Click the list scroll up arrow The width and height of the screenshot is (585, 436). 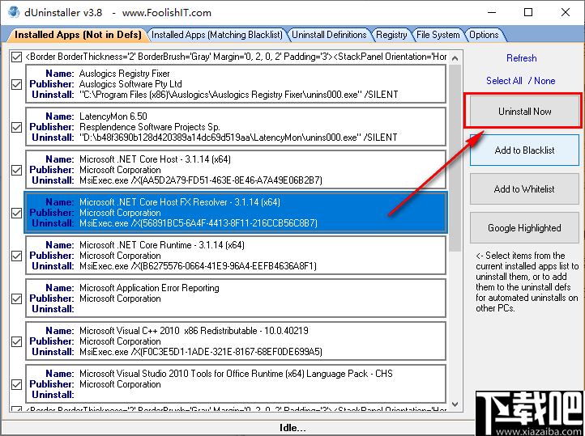[x=455, y=58]
